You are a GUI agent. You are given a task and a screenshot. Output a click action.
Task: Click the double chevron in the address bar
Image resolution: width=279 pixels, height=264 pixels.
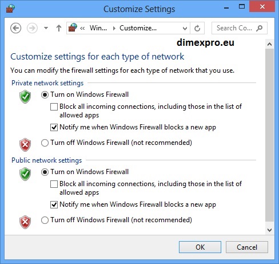(x=82, y=28)
